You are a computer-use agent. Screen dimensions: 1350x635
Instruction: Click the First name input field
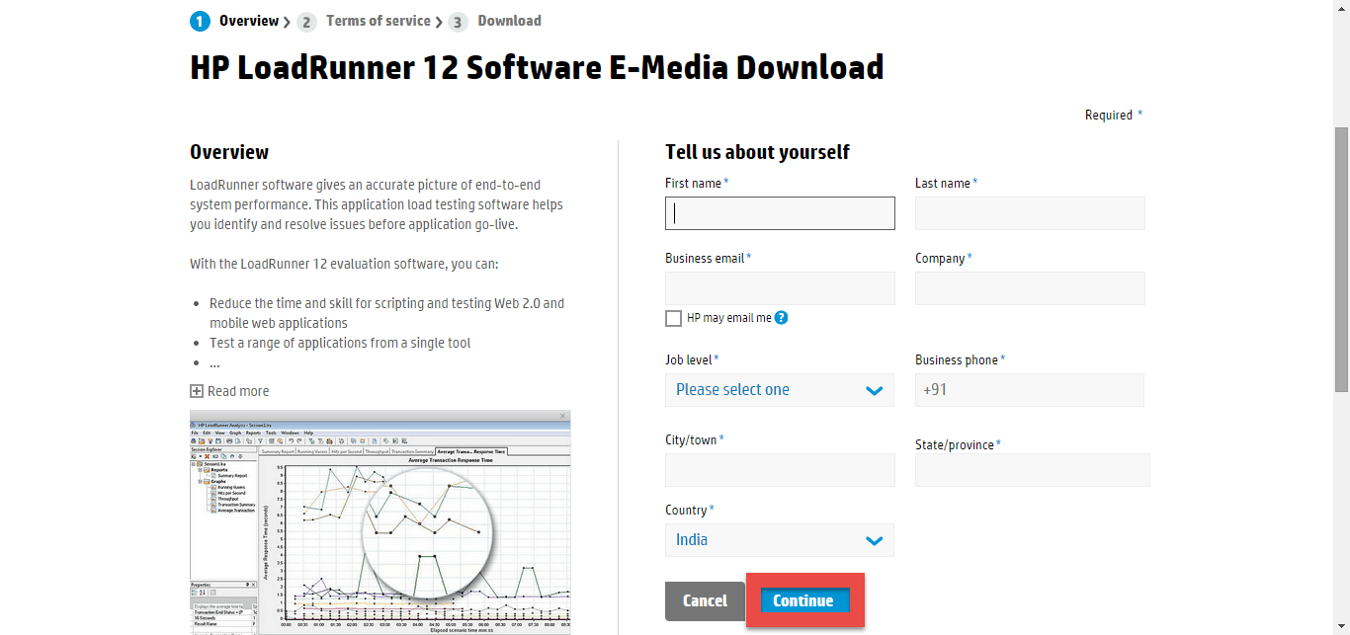[x=780, y=213]
